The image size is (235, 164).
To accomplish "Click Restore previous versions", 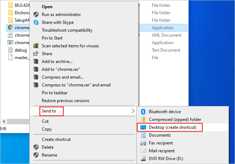I will click(x=65, y=101).
